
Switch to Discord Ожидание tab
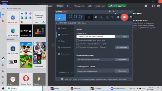coord(79,6)
